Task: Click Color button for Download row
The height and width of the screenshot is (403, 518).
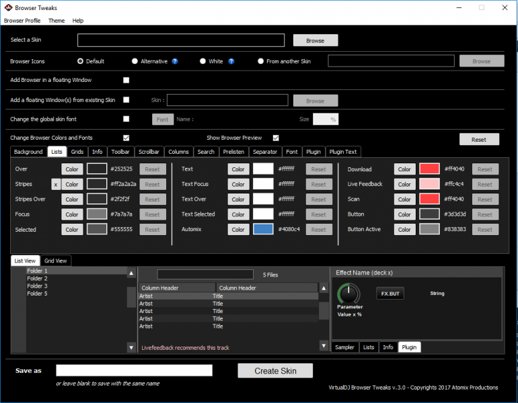Action: tap(404, 169)
